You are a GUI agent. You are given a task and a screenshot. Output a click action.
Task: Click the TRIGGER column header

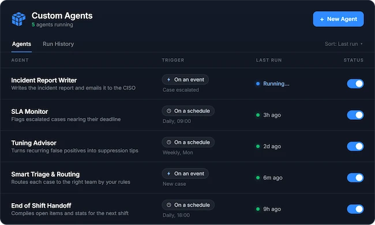tap(173, 60)
